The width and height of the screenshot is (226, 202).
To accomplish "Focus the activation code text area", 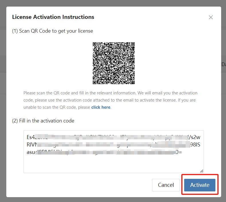I will pos(114,152).
